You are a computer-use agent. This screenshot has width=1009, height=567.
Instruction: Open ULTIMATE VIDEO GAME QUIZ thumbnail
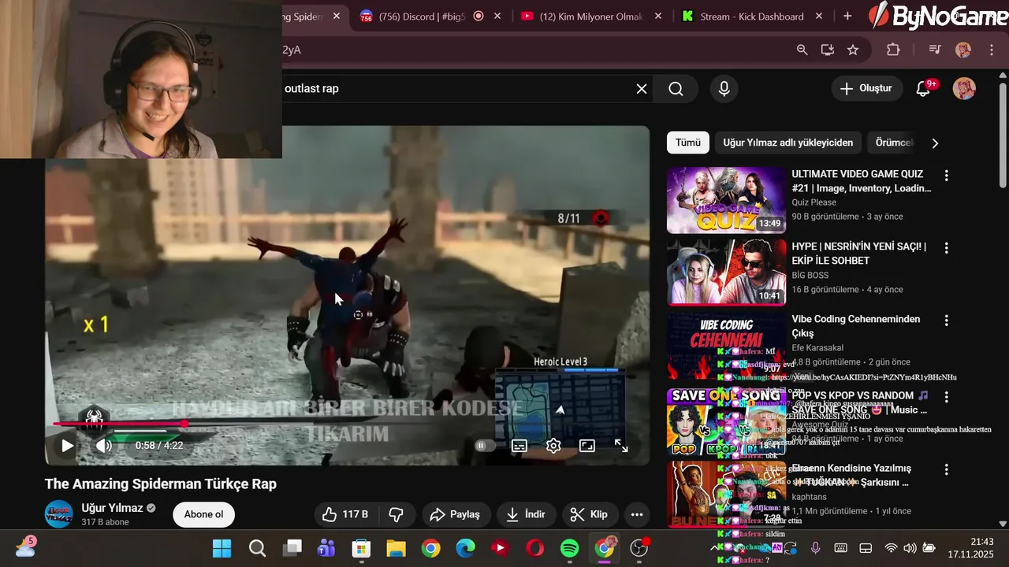[726, 200]
